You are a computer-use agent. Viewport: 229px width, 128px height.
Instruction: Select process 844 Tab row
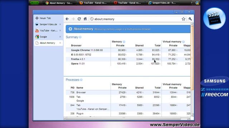coord(128,107)
